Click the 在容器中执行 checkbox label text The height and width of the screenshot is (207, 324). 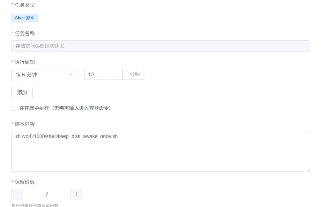(65, 108)
